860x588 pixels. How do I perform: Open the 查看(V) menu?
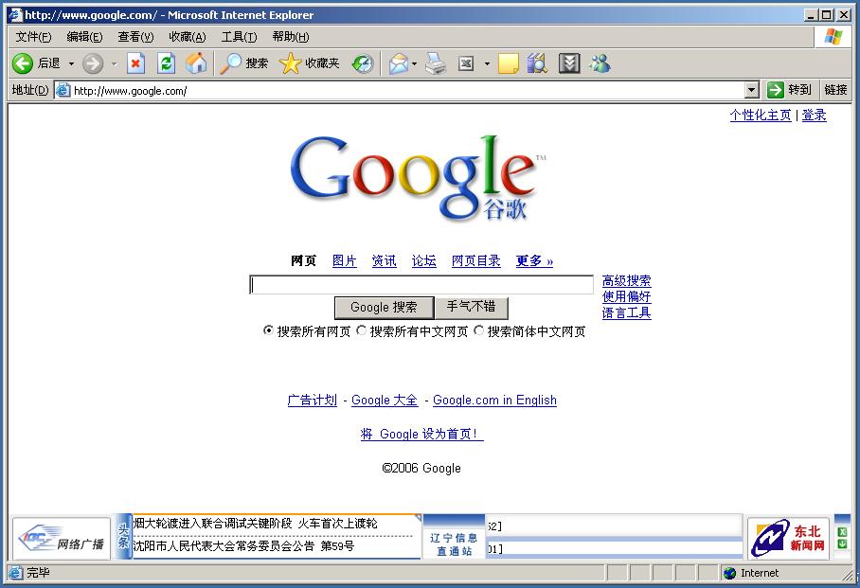pyautogui.click(x=135, y=37)
